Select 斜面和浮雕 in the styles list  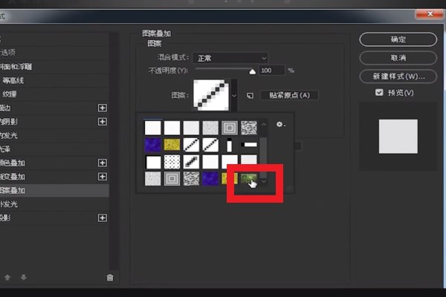pyautogui.click(x=54, y=67)
